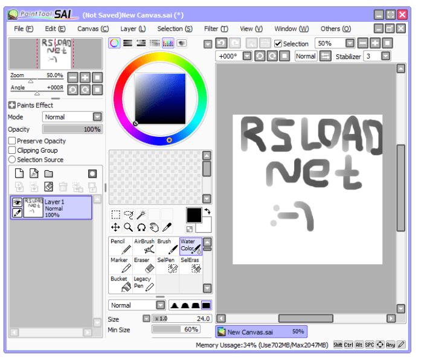Enable Preserve Opacity checkbox
Viewport: 424px width, 362px height.
pos(12,141)
